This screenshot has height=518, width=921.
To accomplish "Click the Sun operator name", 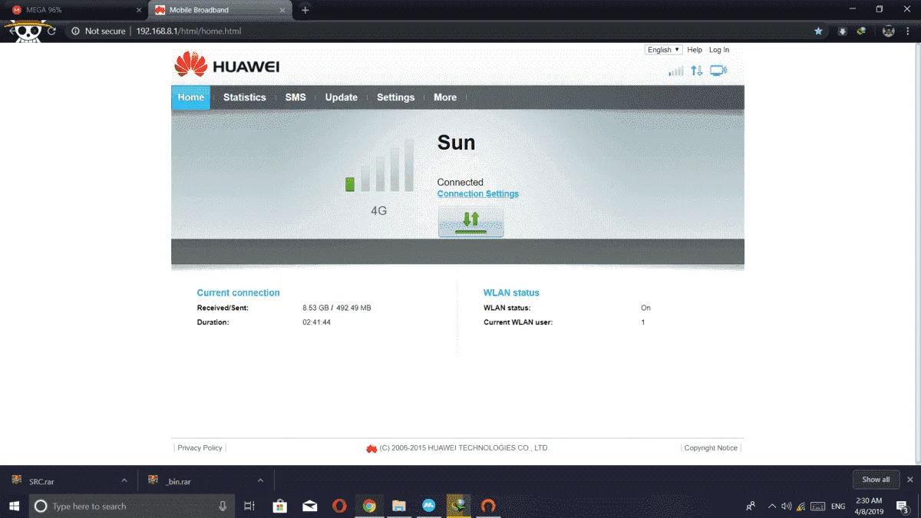I will click(456, 143).
